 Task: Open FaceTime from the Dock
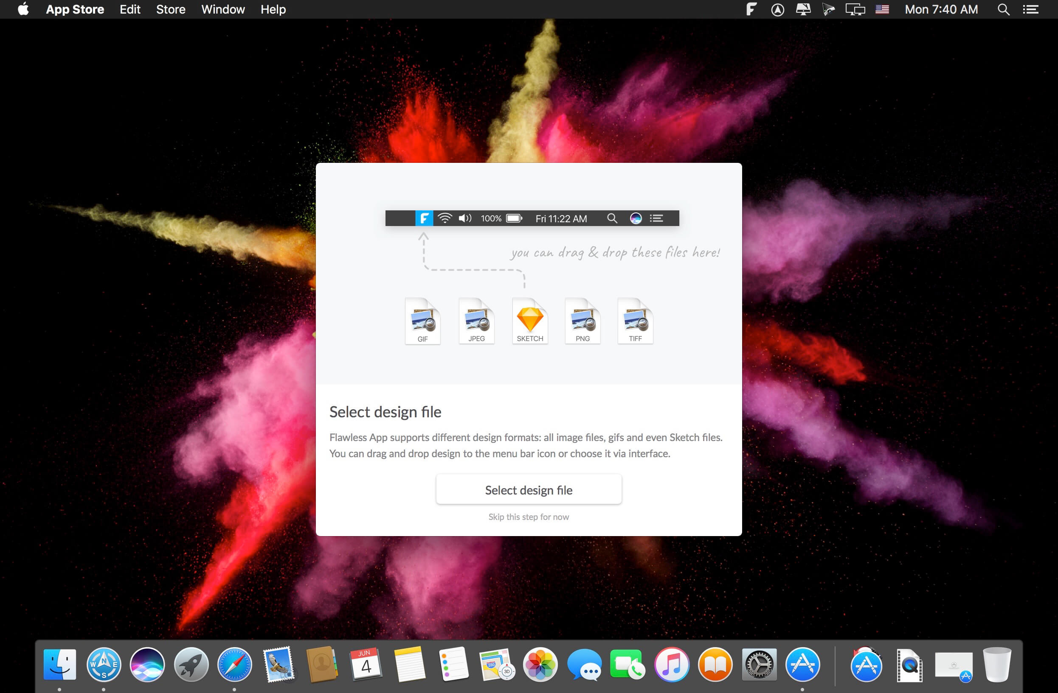tap(627, 664)
